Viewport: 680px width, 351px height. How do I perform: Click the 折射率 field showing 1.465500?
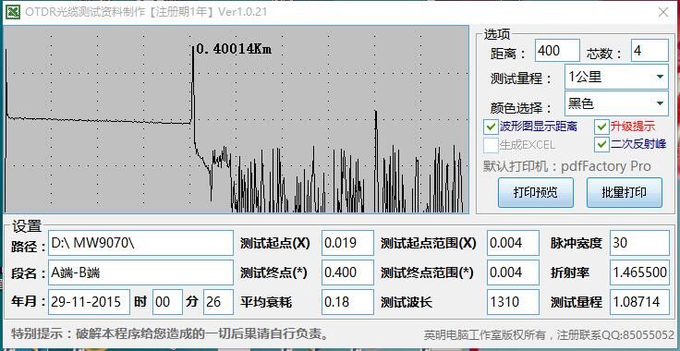(639, 272)
